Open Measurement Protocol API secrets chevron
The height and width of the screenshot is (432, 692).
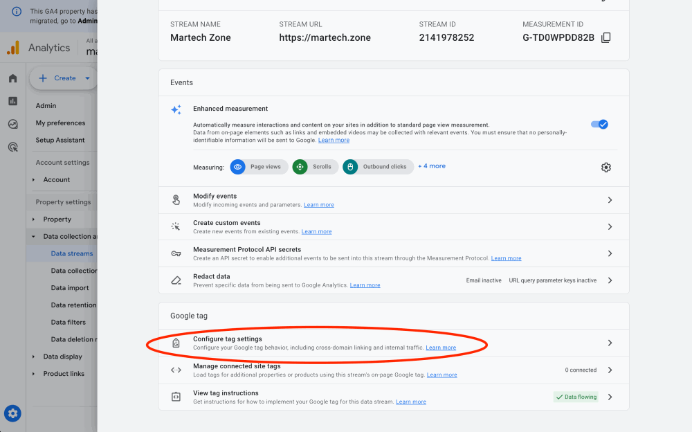point(610,253)
